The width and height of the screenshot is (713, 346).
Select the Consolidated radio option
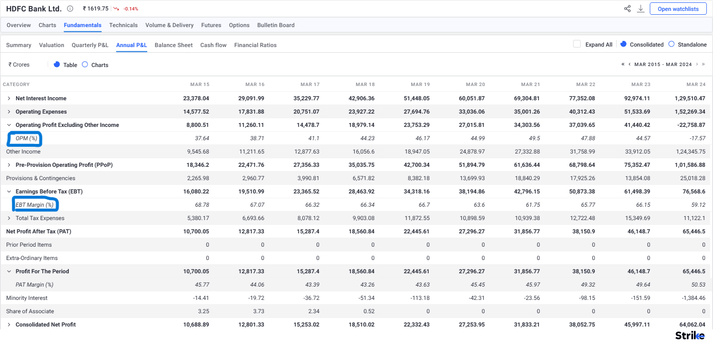click(624, 44)
